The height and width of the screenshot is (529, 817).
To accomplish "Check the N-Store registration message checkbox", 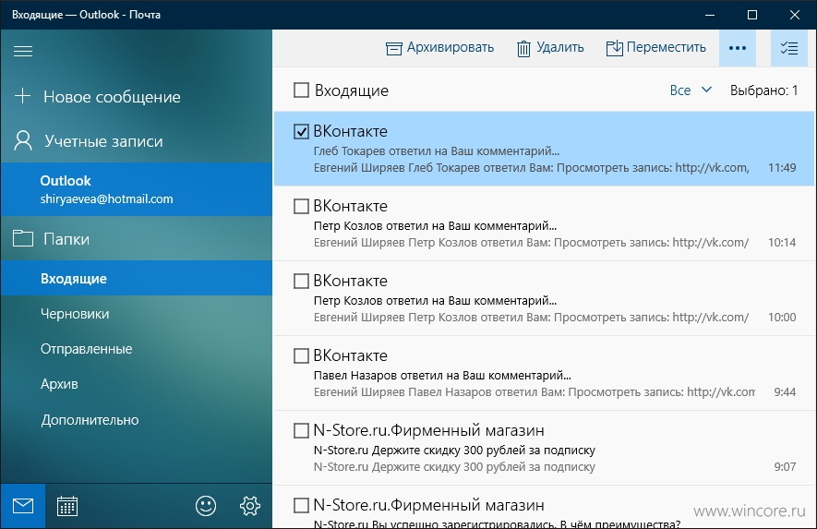I will click(301, 505).
